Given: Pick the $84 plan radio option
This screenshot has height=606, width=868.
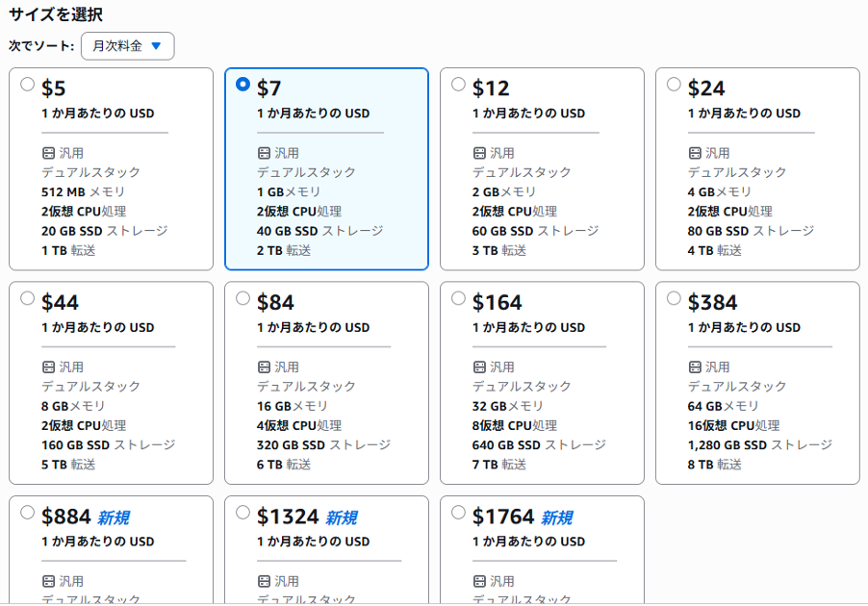Looking at the screenshot, I should [243, 298].
